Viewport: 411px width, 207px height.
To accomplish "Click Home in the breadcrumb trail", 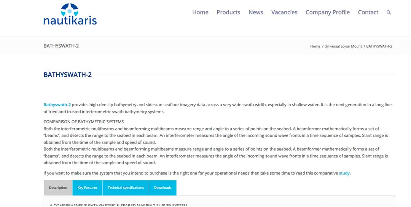I will coord(315,46).
